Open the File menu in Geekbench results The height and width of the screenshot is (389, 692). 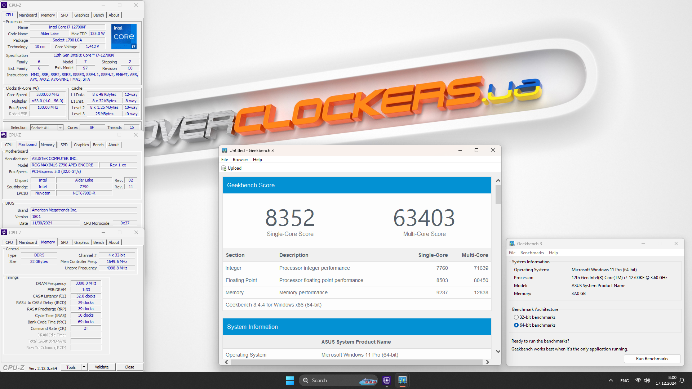(225, 160)
